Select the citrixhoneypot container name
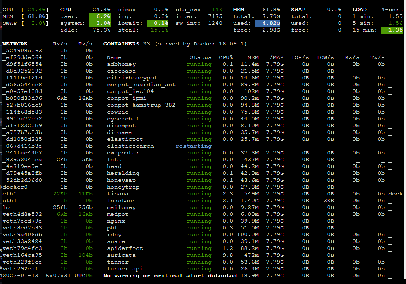This screenshot has height=284, width=406. click(132, 78)
